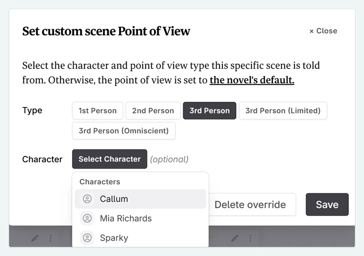Open the three-dot options icon on the right card
This screenshot has height=256, width=364.
click(x=251, y=238)
